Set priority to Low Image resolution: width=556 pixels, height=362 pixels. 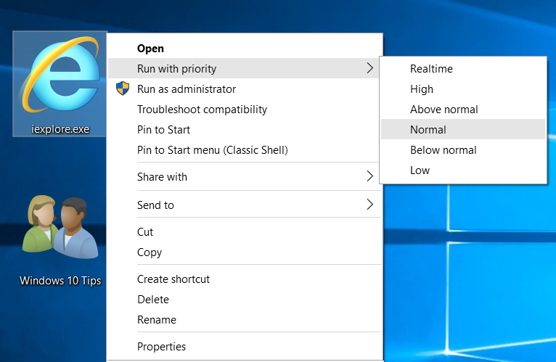[463, 170]
